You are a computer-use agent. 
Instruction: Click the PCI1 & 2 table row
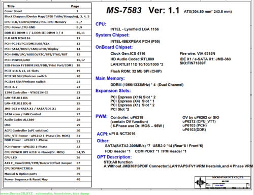coord(47,87)
